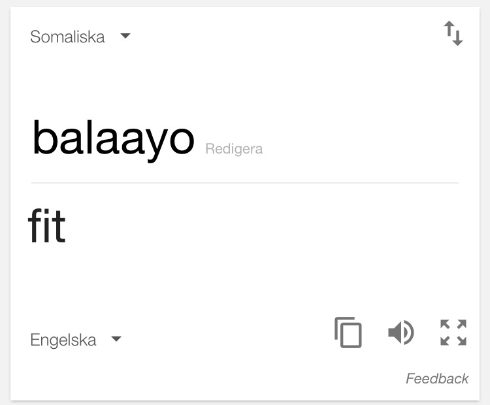Image resolution: width=490 pixels, height=405 pixels.
Task: Click the speaker sound waves icon
Action: pyautogui.click(x=408, y=332)
